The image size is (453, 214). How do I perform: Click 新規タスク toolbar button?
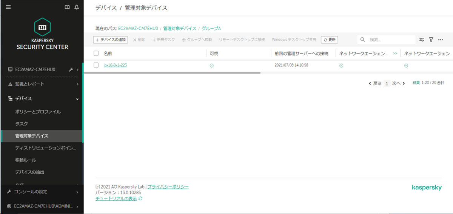[163, 40]
